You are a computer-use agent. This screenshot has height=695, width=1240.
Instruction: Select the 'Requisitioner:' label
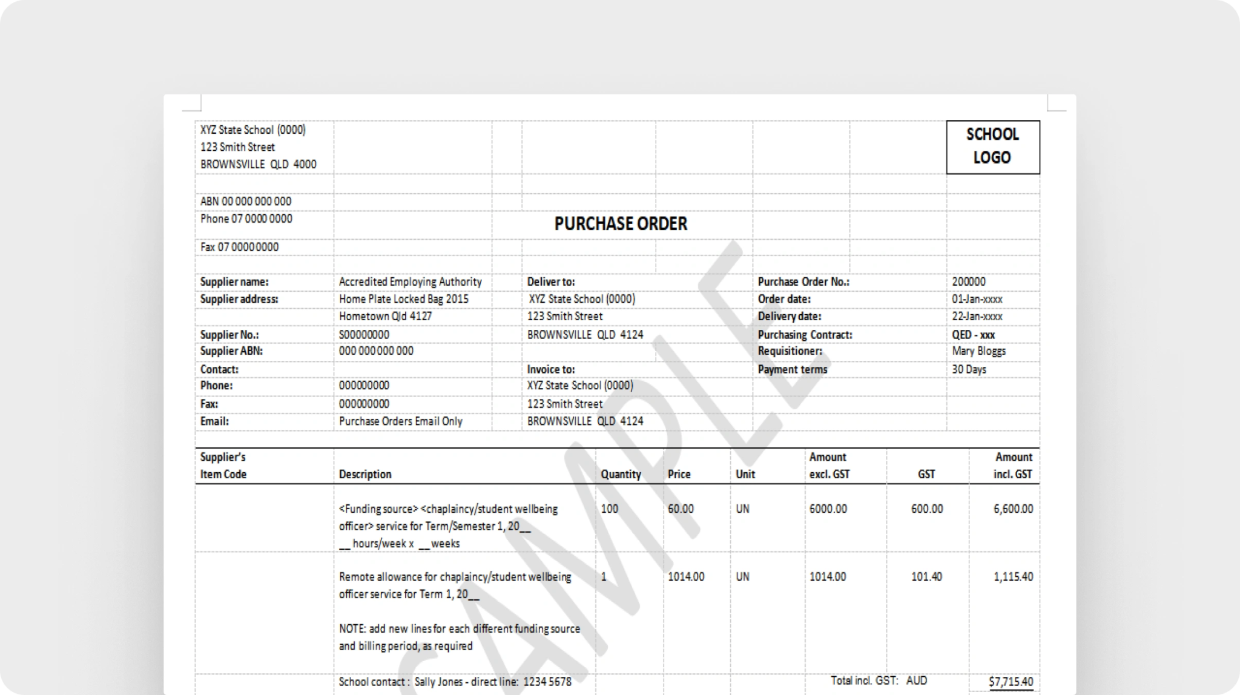tap(790, 351)
